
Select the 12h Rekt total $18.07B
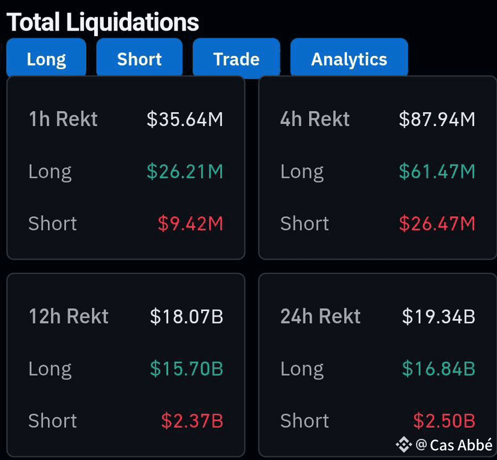pyautogui.click(x=187, y=316)
